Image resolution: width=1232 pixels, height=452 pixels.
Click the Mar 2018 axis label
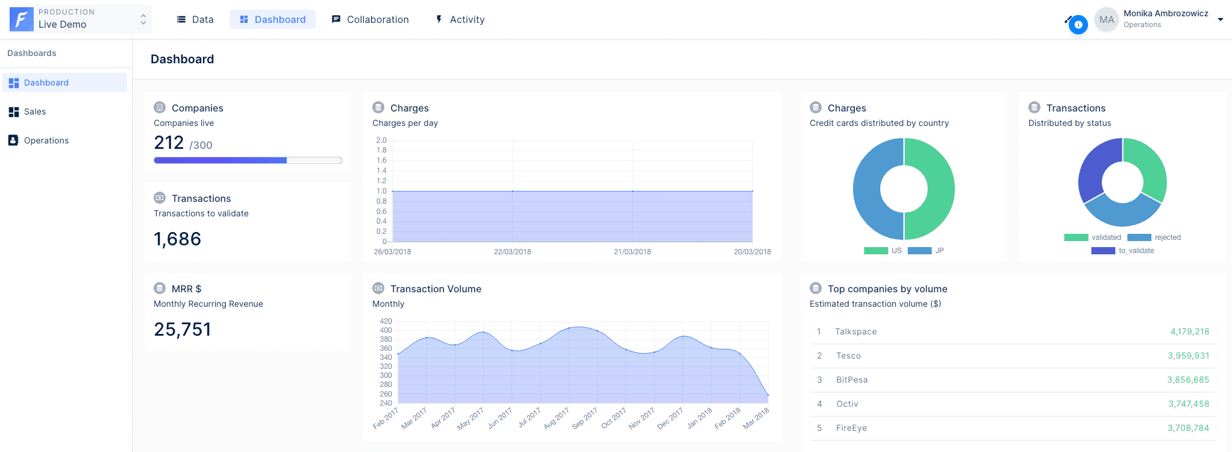[x=756, y=418]
